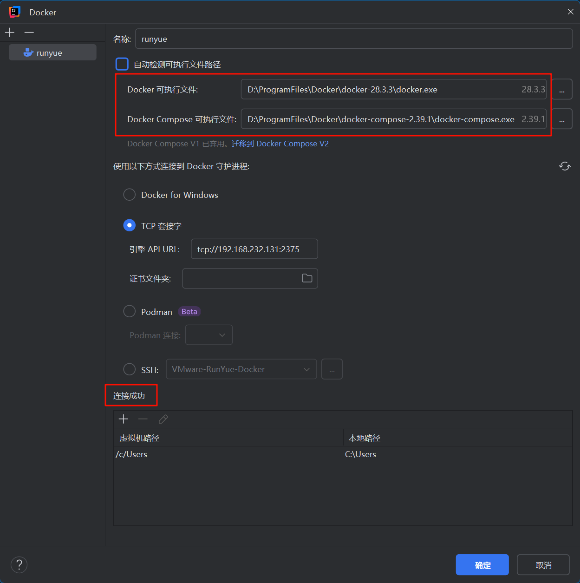The height and width of the screenshot is (583, 580).
Task: Open folder browser for certificates folder
Action: pos(307,278)
